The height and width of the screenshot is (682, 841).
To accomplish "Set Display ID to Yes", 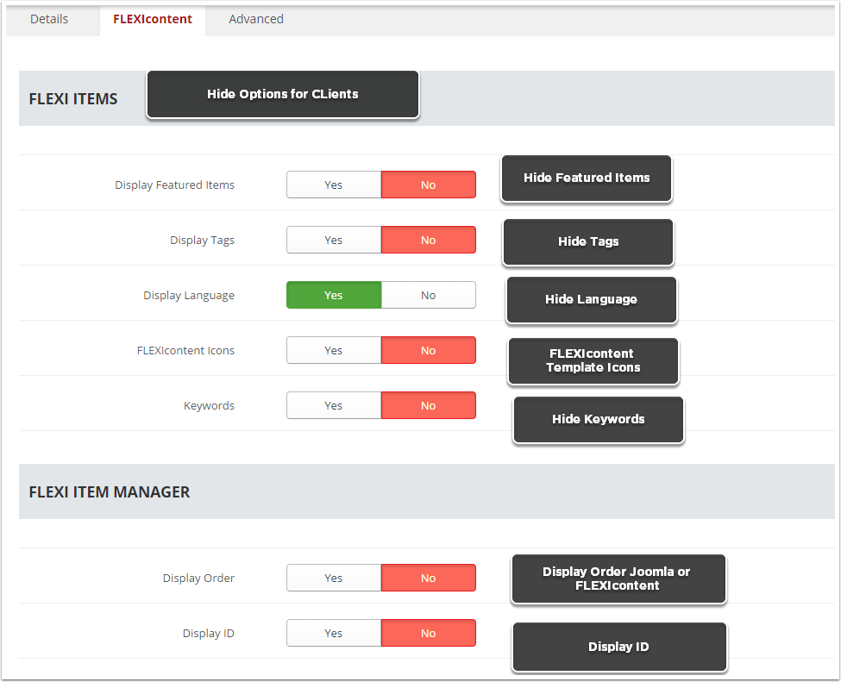I will click(334, 633).
